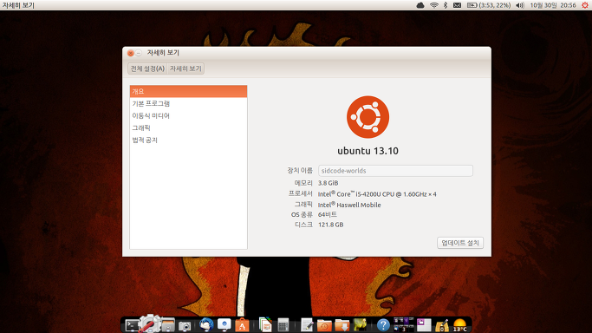Click the 업데이트 설치 button
This screenshot has width=592, height=333.
[x=460, y=243]
